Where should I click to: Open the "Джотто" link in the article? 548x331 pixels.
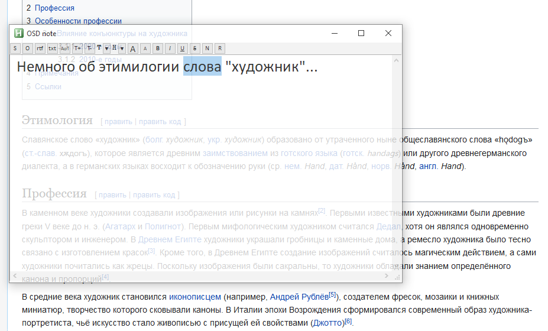coord(329,323)
